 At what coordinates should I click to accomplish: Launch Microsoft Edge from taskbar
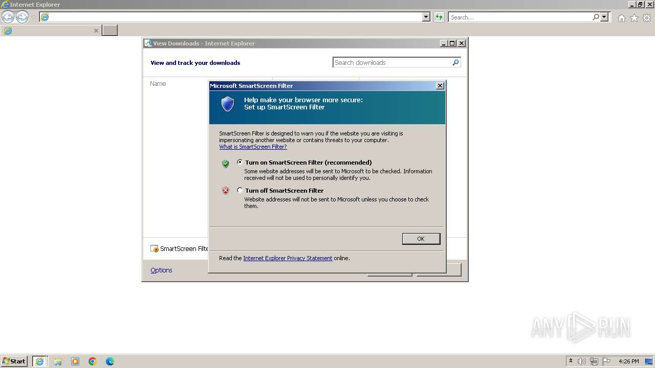pos(110,361)
